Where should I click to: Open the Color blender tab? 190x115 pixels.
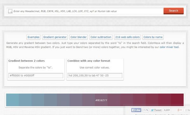(x=79, y=37)
